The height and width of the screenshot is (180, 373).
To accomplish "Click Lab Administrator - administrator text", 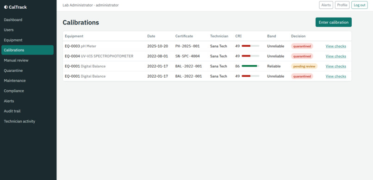I will coord(90,5).
